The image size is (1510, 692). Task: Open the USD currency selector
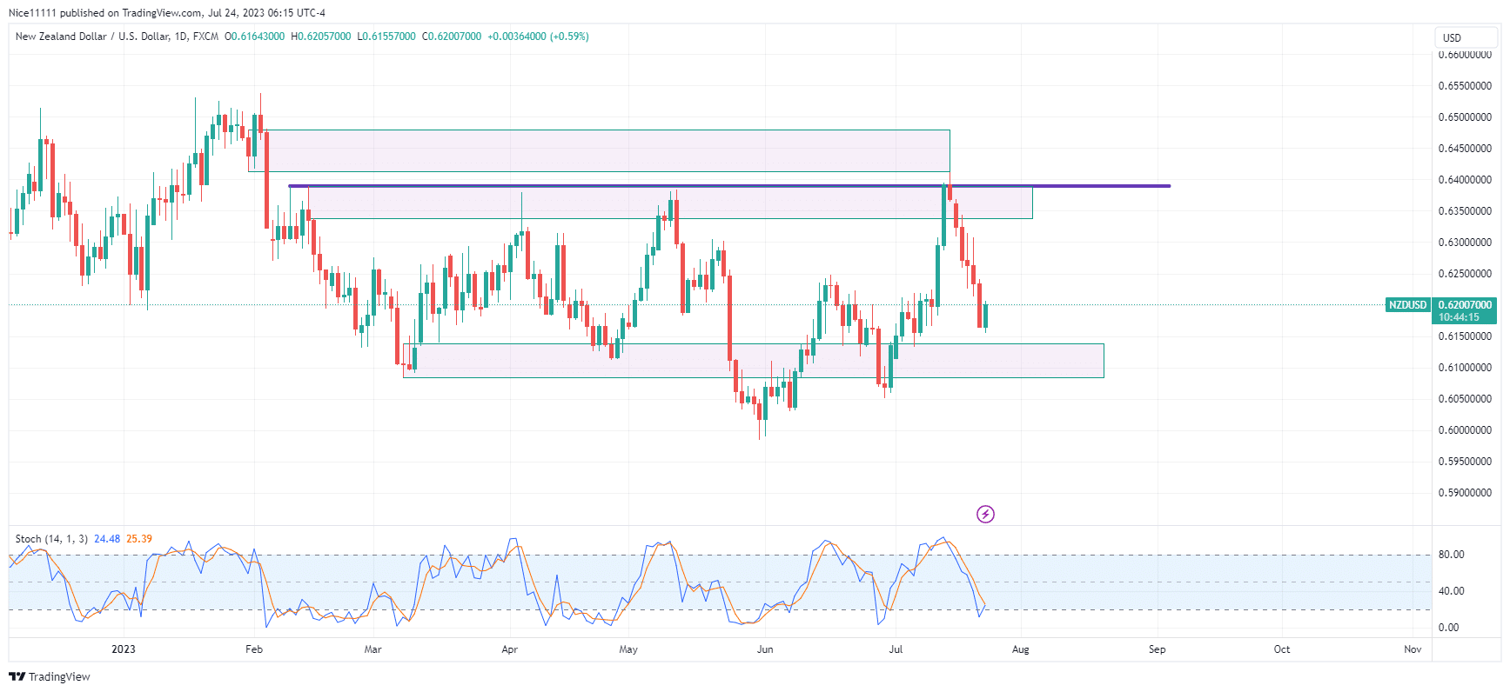click(x=1466, y=37)
